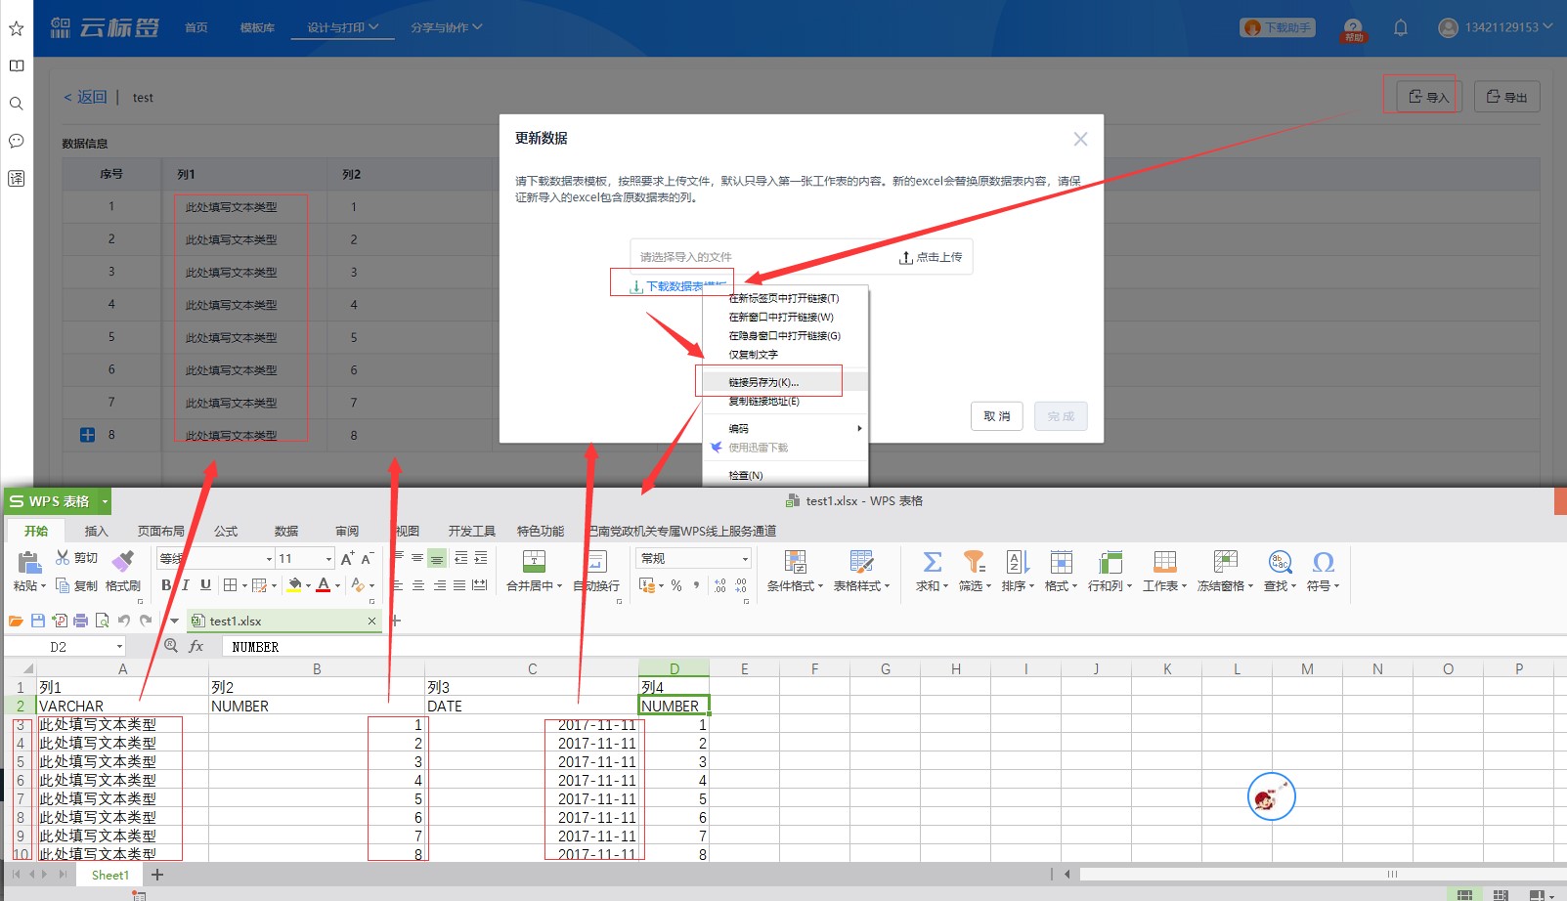1567x901 pixels.
Task: Open the red help icon
Action: (x=1353, y=29)
